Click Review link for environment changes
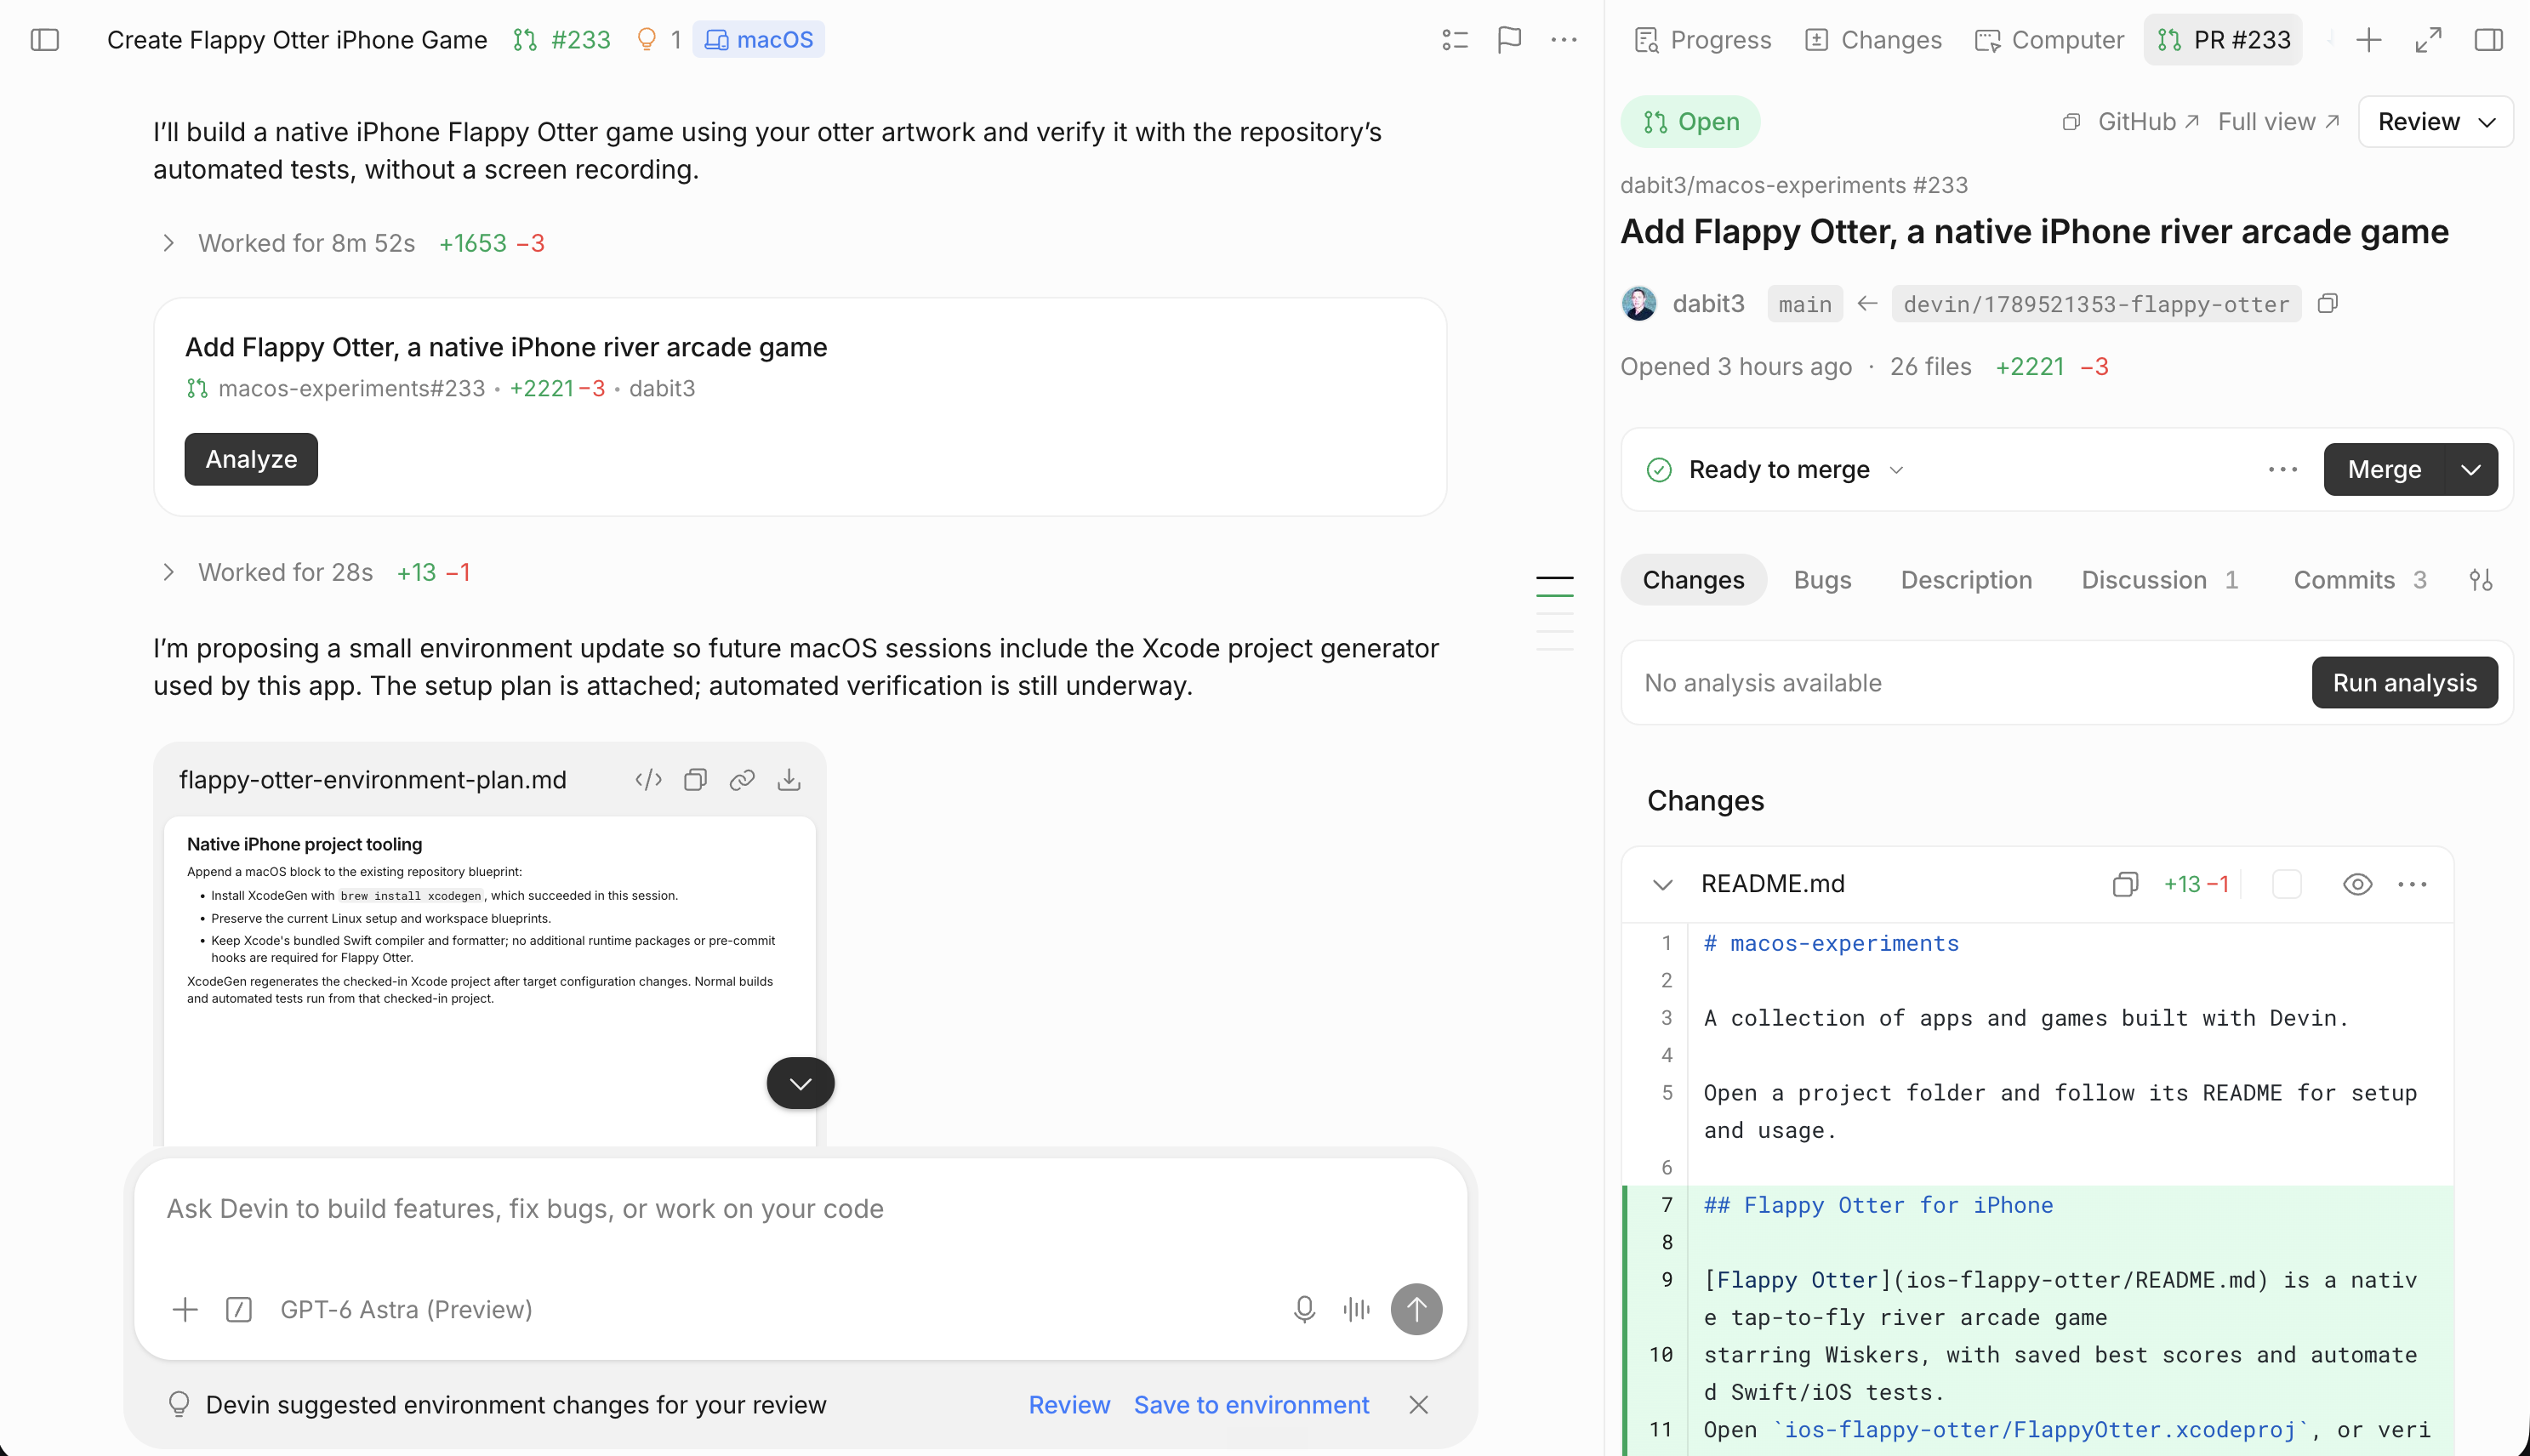The height and width of the screenshot is (1456, 2530). pyautogui.click(x=1069, y=1405)
